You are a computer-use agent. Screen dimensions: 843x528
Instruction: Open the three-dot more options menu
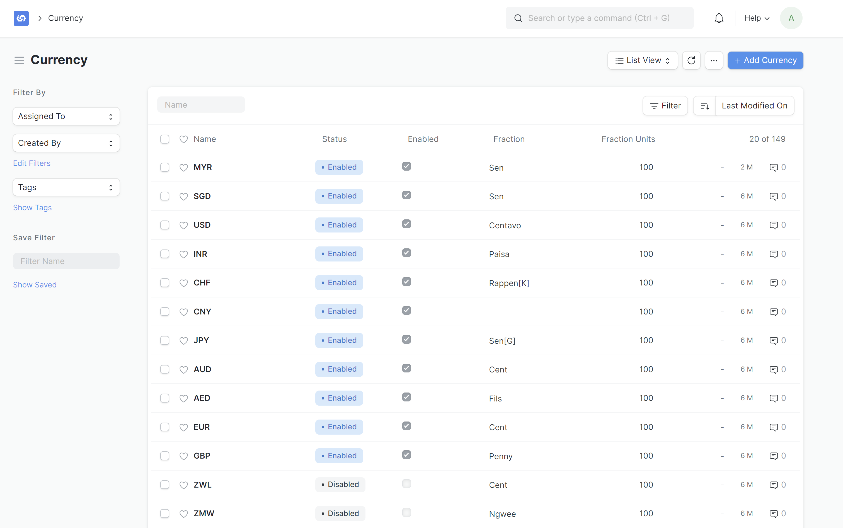click(714, 60)
